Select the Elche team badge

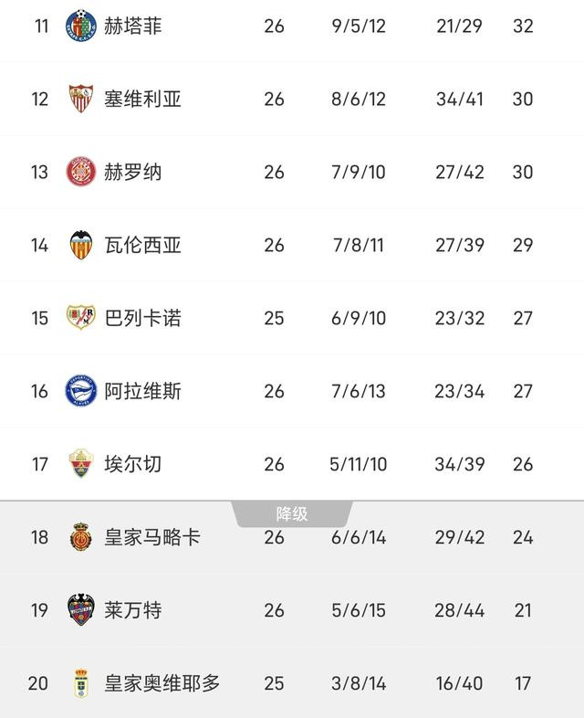tap(81, 464)
